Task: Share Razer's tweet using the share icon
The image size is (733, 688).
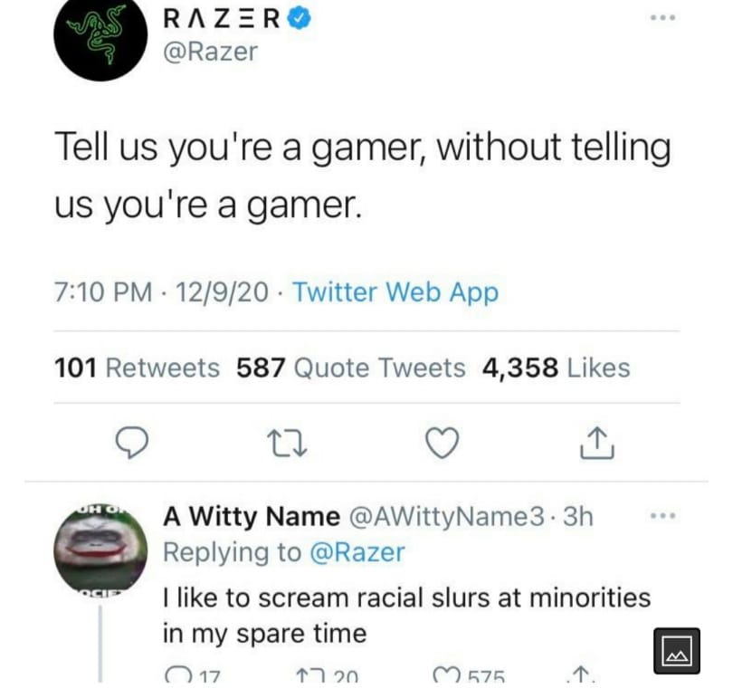Action: [597, 443]
